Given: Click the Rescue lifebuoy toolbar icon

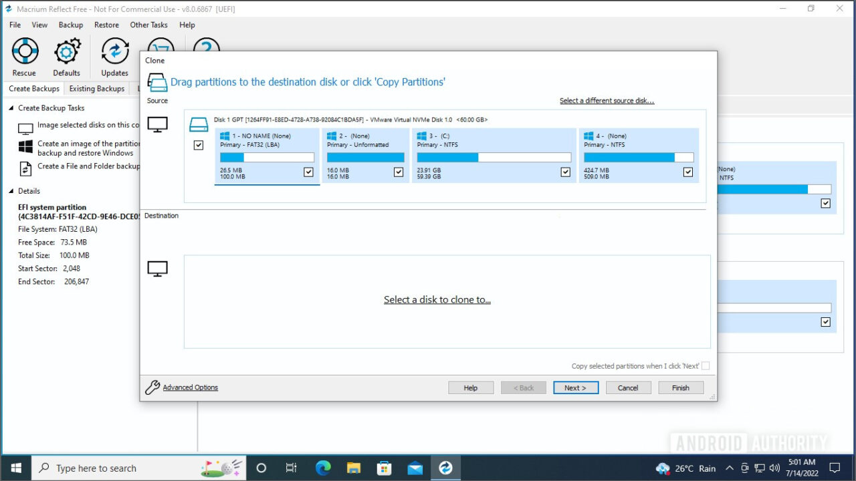Looking at the screenshot, I should click(24, 51).
